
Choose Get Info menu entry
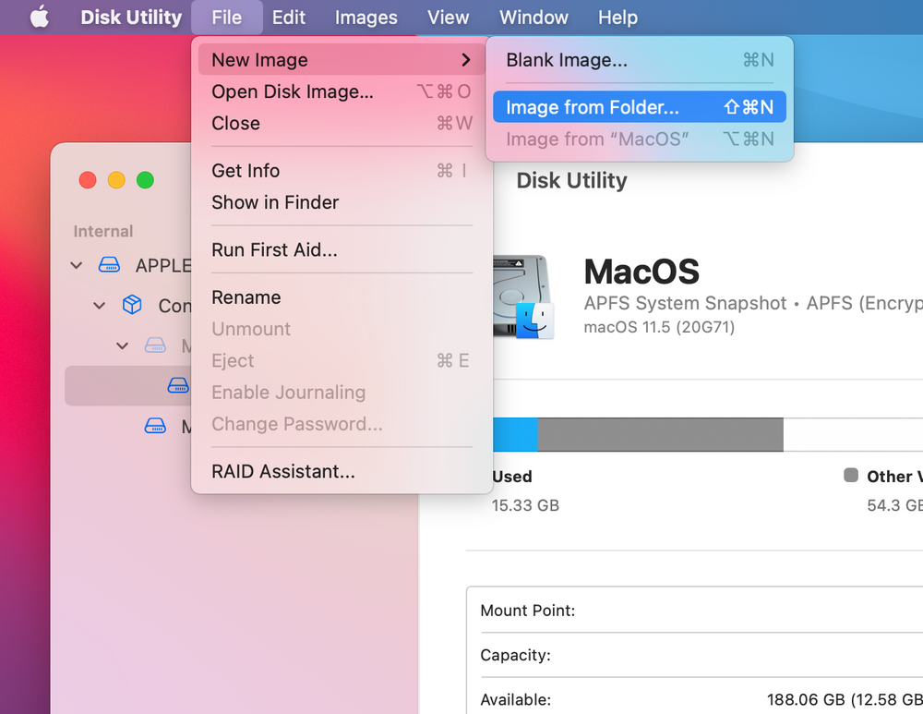tap(246, 171)
